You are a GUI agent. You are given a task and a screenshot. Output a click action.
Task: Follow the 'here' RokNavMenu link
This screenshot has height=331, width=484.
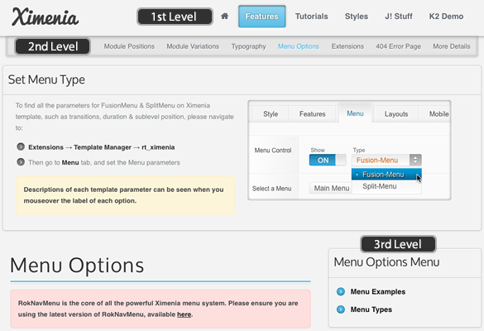pos(184,314)
